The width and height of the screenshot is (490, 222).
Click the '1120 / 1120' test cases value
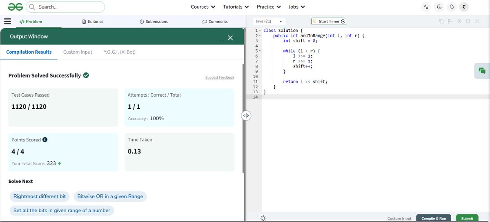(29, 107)
